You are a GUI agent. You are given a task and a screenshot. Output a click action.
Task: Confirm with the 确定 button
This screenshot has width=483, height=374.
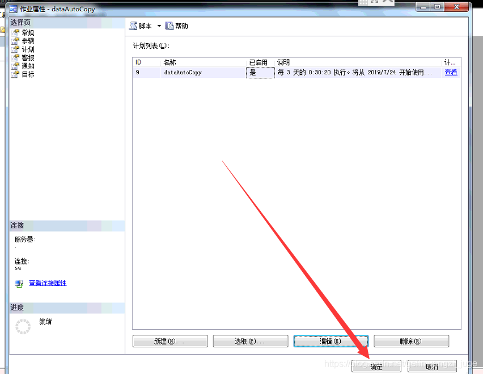click(376, 366)
